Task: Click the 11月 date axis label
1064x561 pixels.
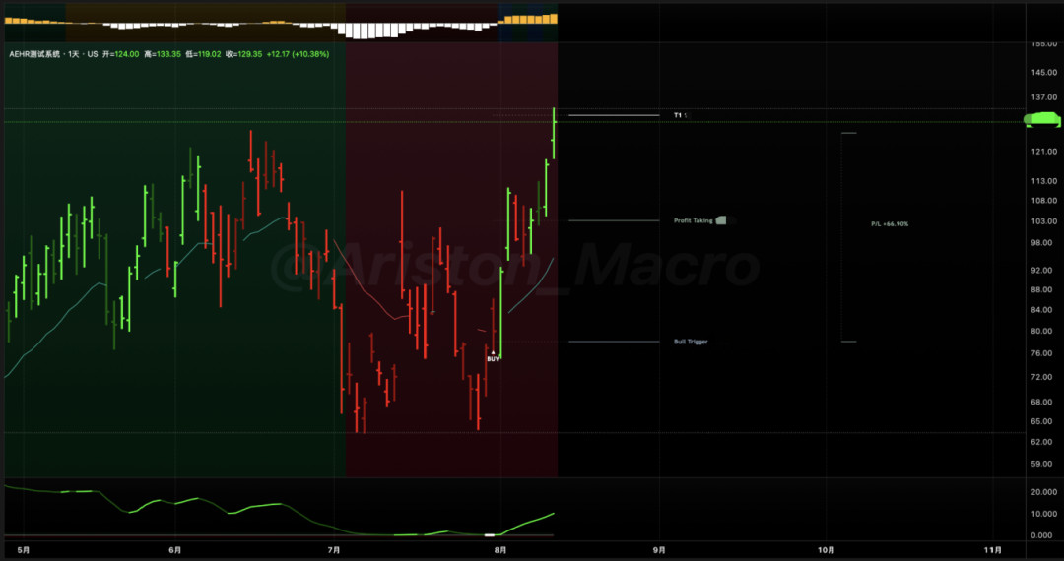Action: 992,549
